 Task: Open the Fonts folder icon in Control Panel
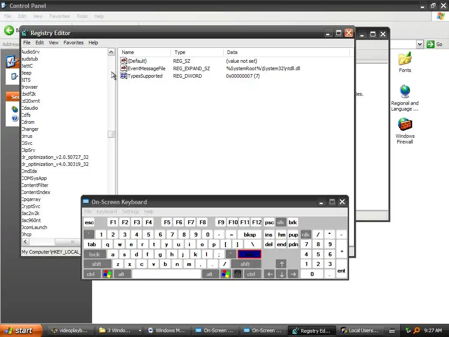405,58
